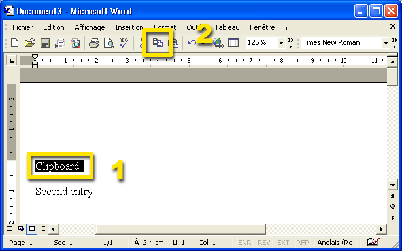Click the Print icon

94,42
